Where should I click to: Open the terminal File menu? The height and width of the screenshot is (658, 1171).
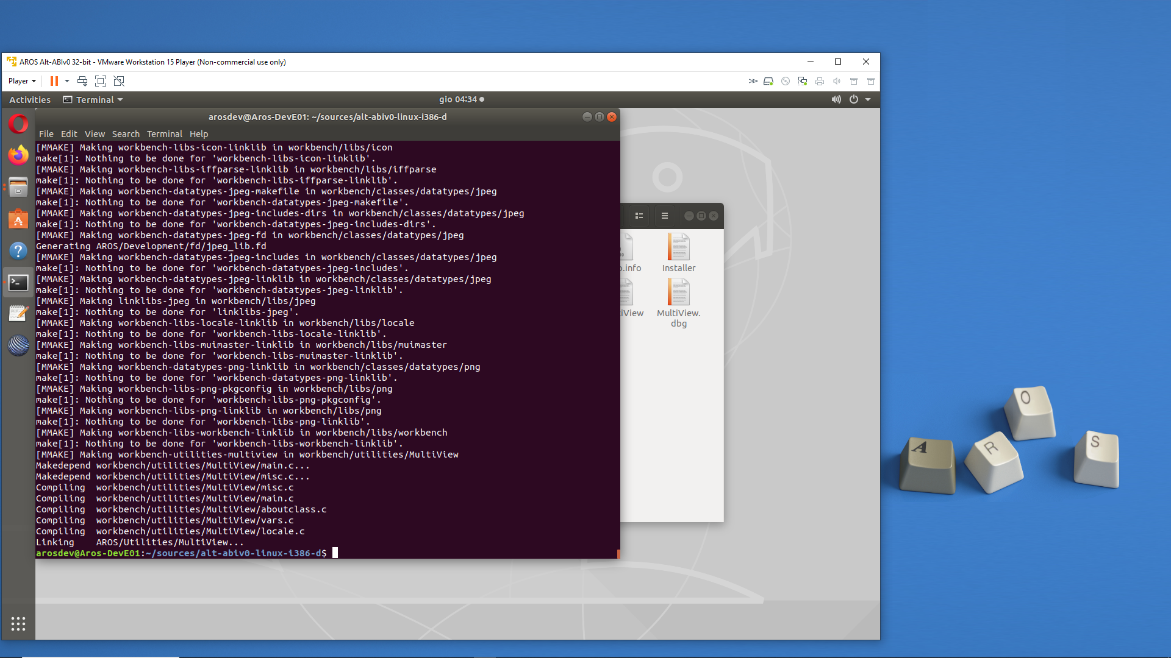click(46, 134)
